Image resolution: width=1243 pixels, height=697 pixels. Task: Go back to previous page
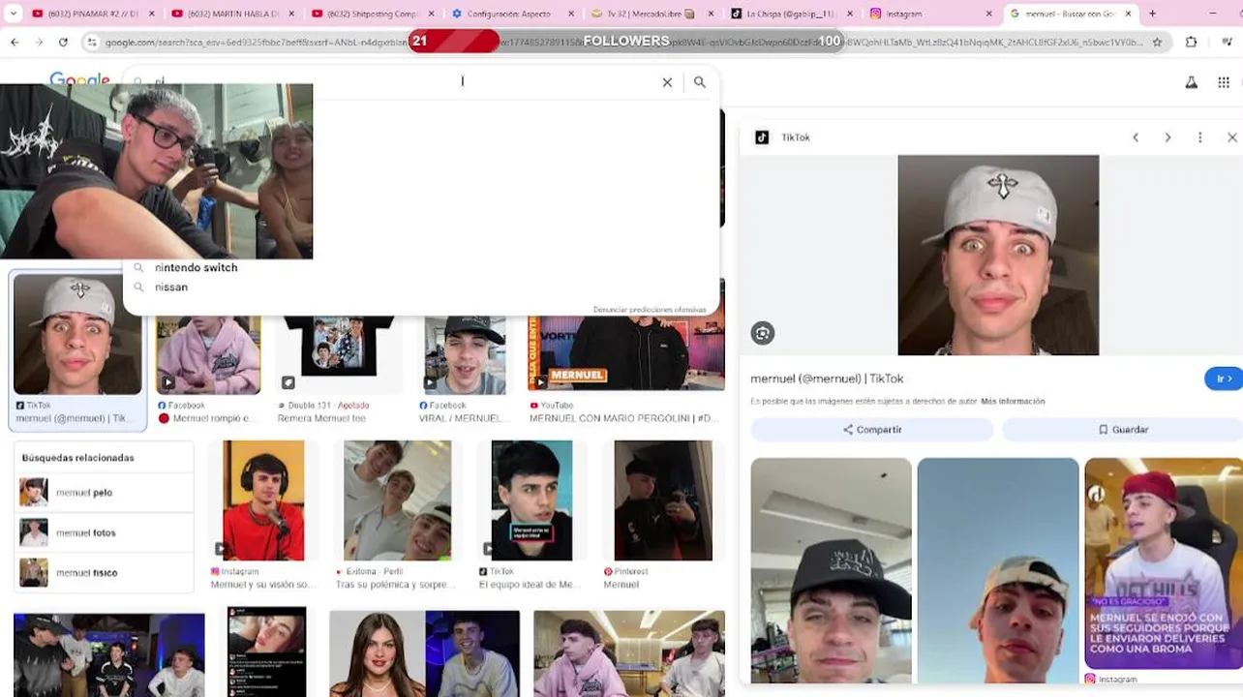(x=15, y=42)
